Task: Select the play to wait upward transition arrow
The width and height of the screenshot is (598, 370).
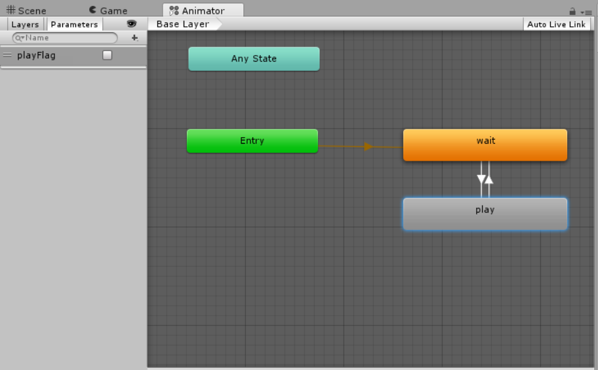Action: coord(489,179)
